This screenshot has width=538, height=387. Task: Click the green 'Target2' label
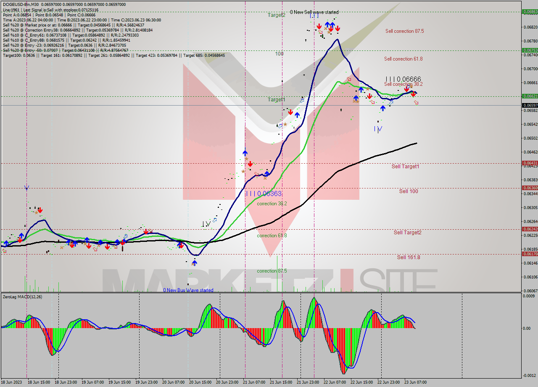tap(277, 15)
